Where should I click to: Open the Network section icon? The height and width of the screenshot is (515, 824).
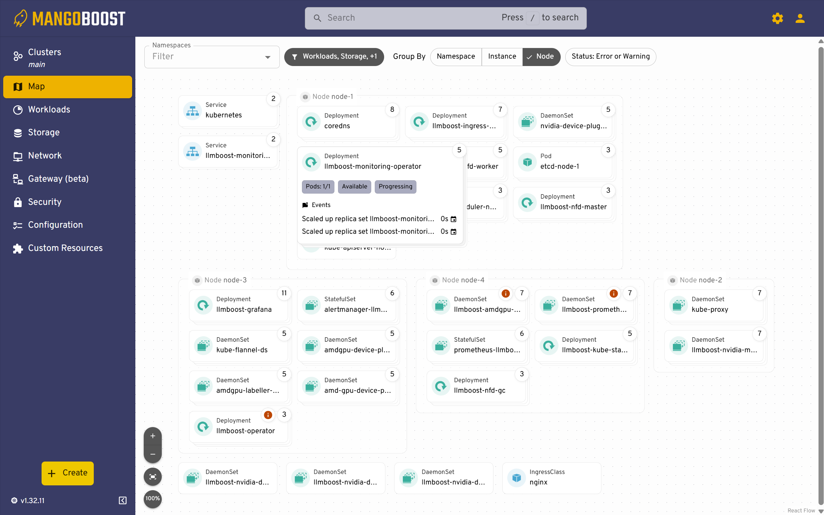point(18,156)
